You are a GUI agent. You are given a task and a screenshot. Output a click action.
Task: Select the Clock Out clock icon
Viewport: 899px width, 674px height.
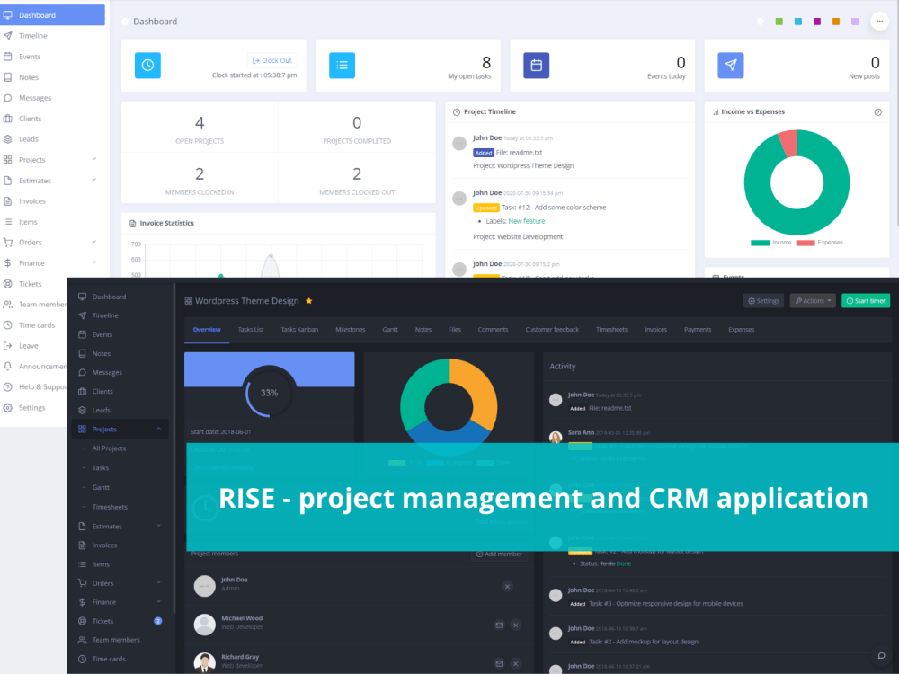(147, 65)
